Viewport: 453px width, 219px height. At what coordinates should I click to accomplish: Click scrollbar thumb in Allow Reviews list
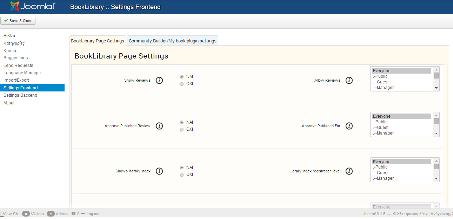tap(436, 75)
